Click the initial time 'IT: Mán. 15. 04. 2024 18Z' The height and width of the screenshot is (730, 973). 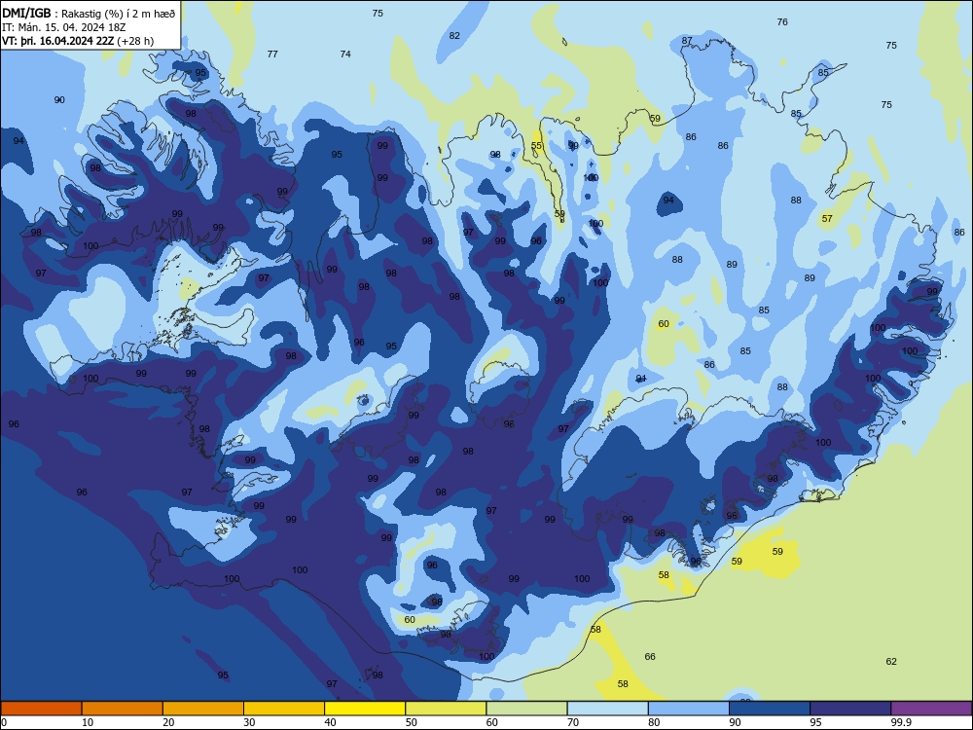click(64, 27)
